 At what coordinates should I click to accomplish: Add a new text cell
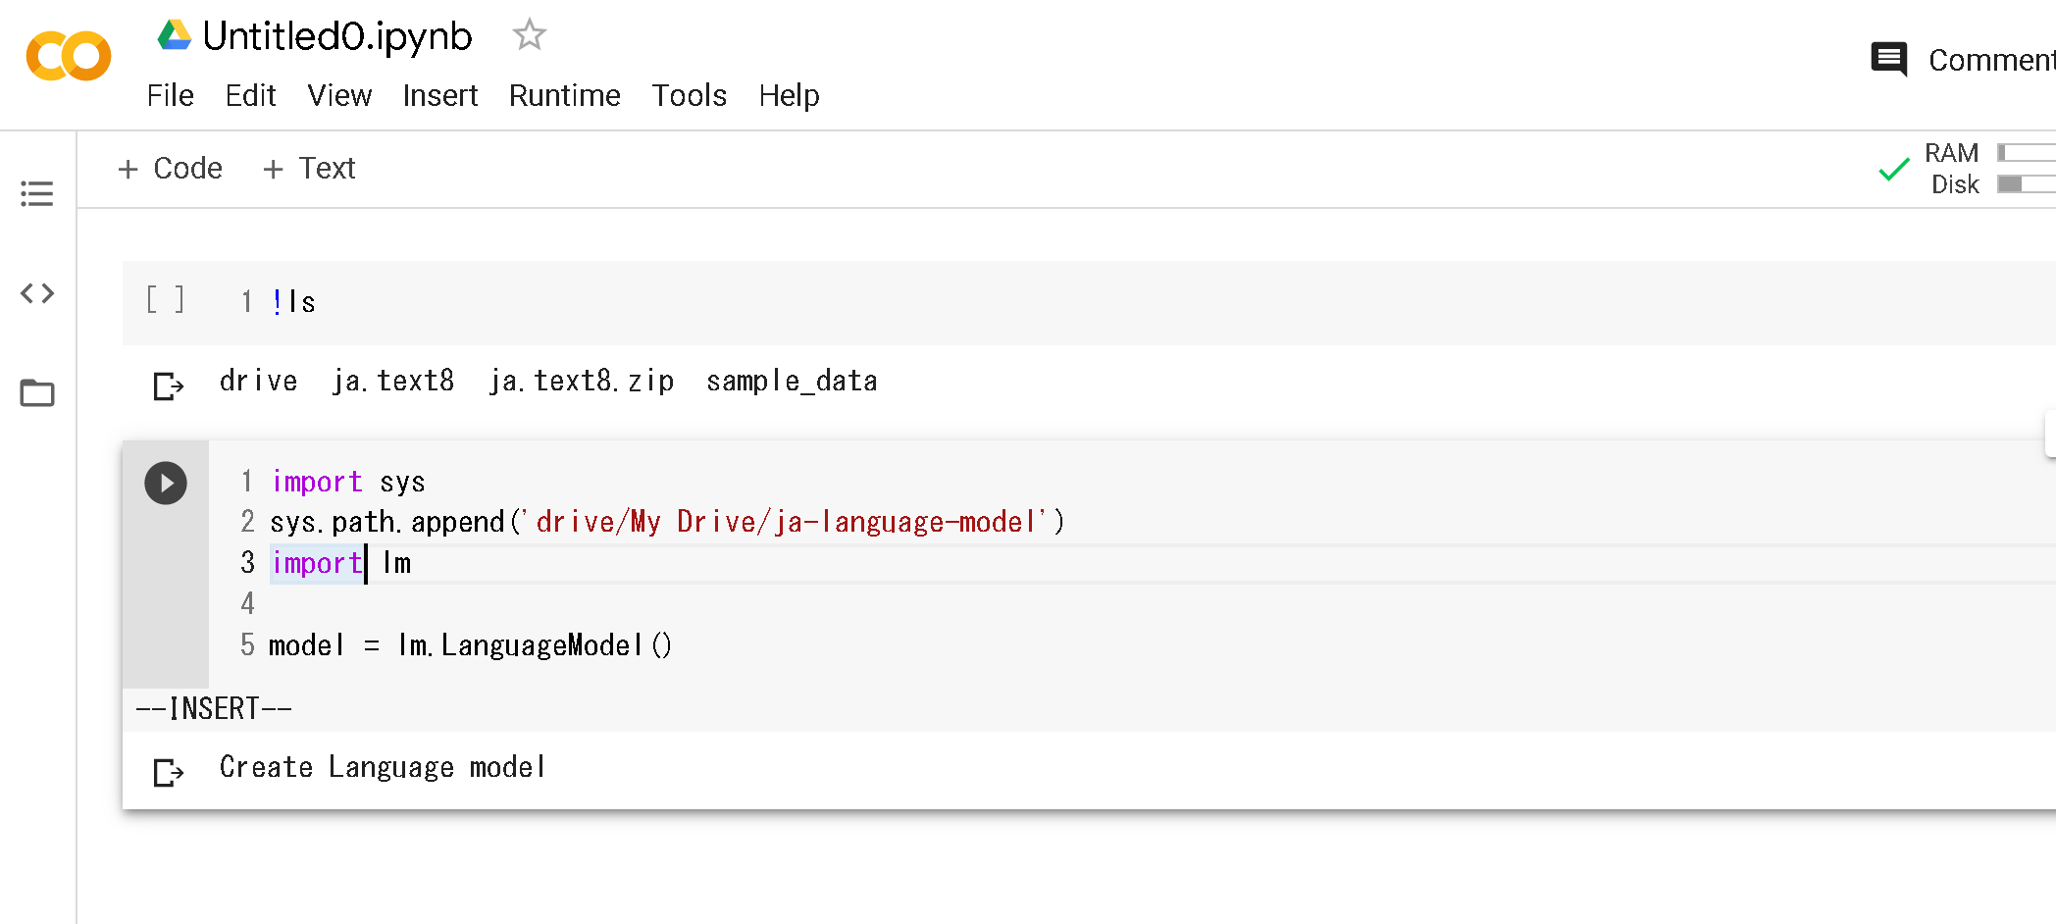[x=309, y=168]
